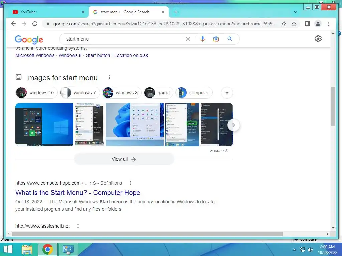
Task: Go back to the previous page
Action: point(13,24)
